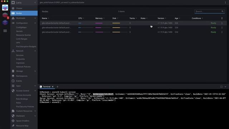Select the Nodes sidebar icon
The image size is (229, 129).
pyautogui.click(x=13, y=13)
